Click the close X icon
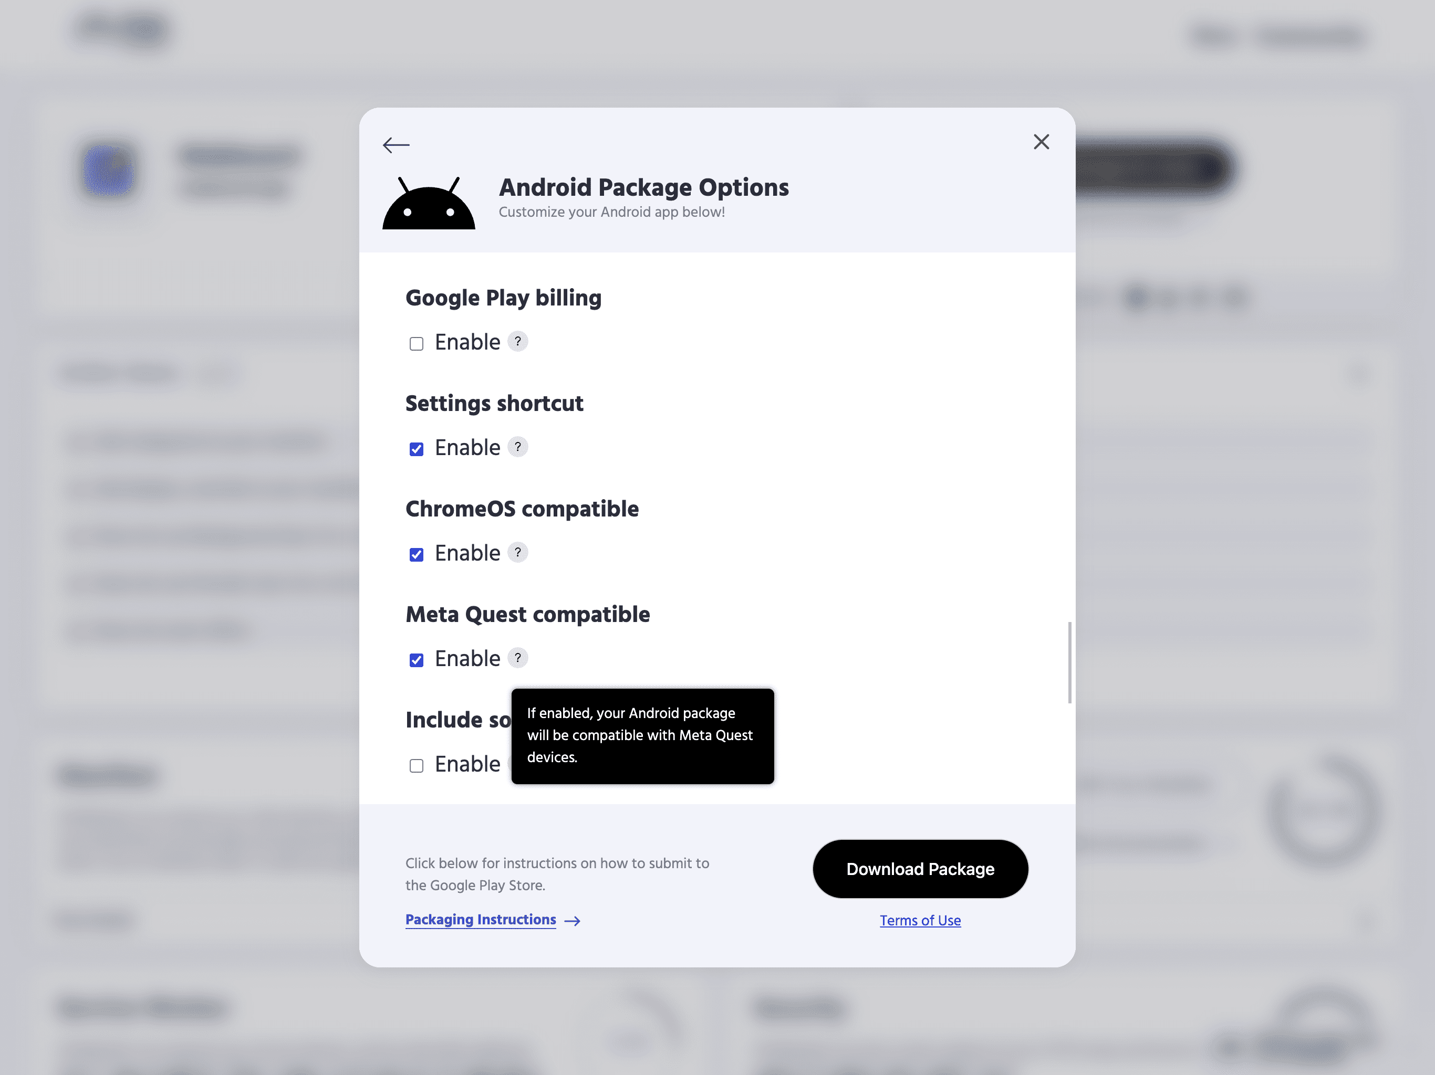Screen dimensions: 1435x1075 (x=1041, y=141)
